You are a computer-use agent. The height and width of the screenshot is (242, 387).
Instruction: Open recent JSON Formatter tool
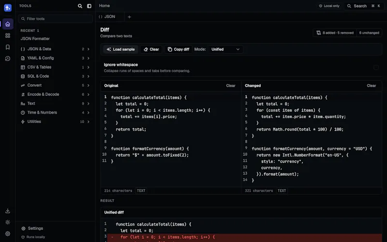[x=35, y=39]
